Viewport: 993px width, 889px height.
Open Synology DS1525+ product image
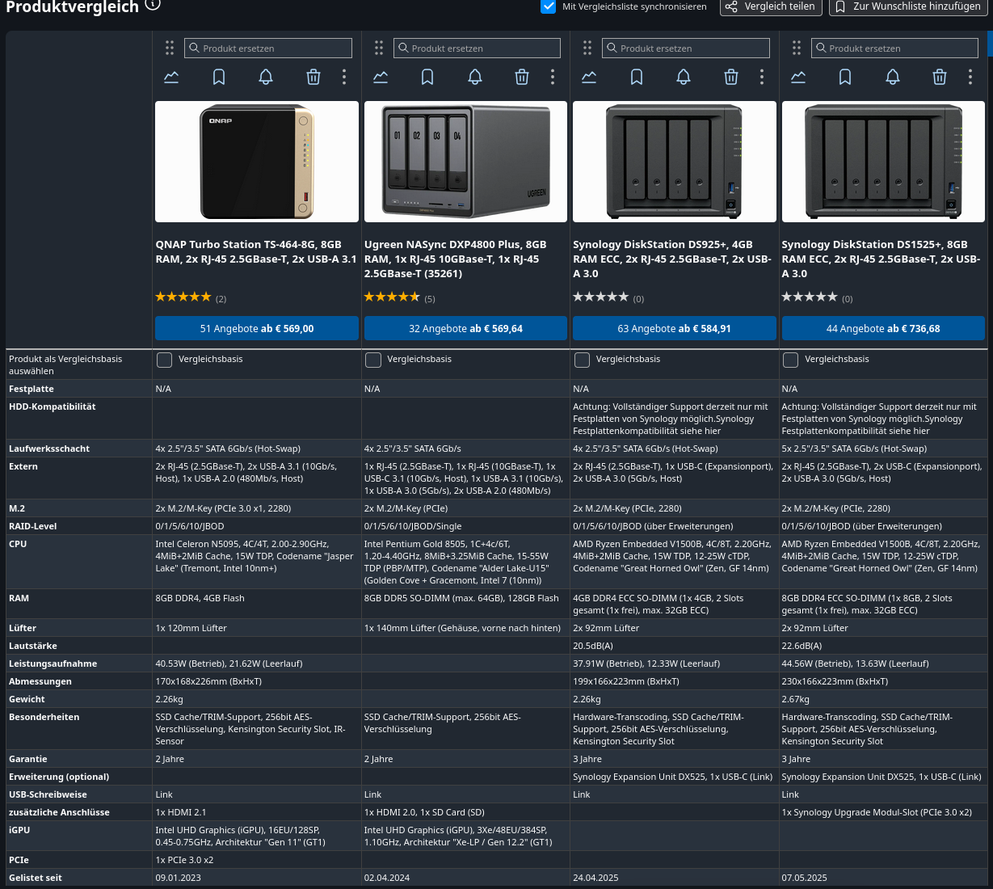pyautogui.click(x=883, y=162)
